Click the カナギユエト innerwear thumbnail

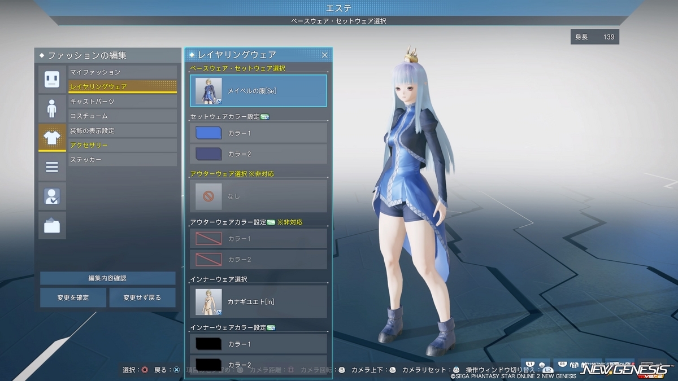[208, 301]
